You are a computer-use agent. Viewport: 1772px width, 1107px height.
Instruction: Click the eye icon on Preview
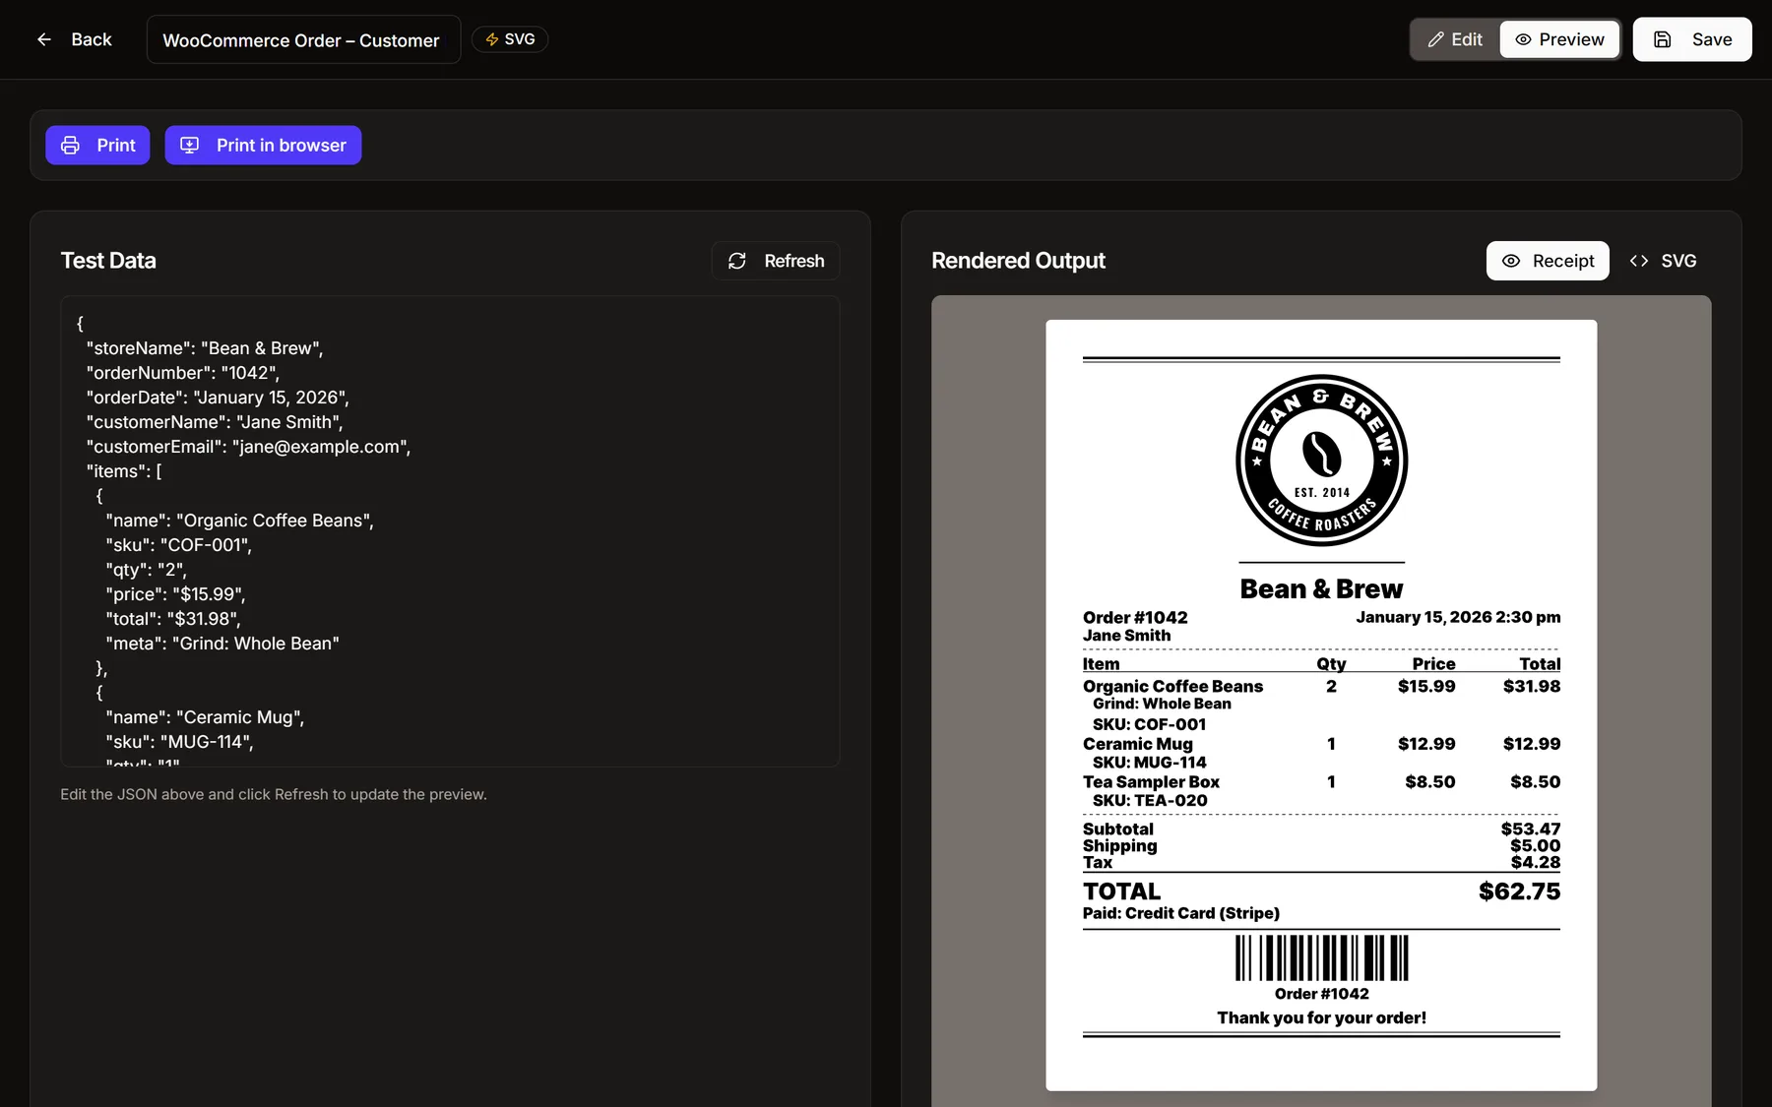pyautogui.click(x=1523, y=39)
